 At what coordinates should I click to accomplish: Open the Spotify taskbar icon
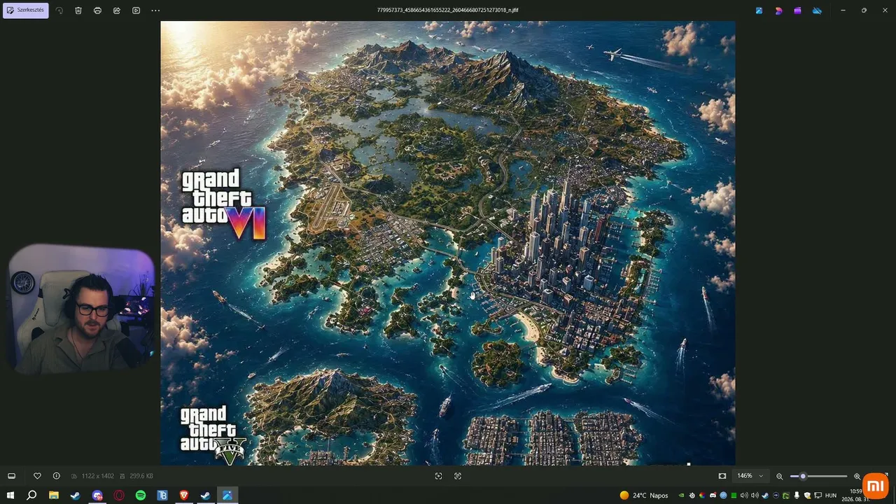point(141,496)
